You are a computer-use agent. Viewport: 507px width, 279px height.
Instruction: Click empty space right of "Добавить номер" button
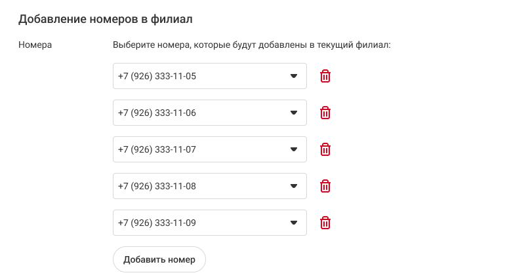(328, 259)
